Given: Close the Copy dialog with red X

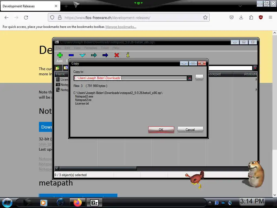Looking at the screenshot, I should pyautogui.click(x=202, y=63).
